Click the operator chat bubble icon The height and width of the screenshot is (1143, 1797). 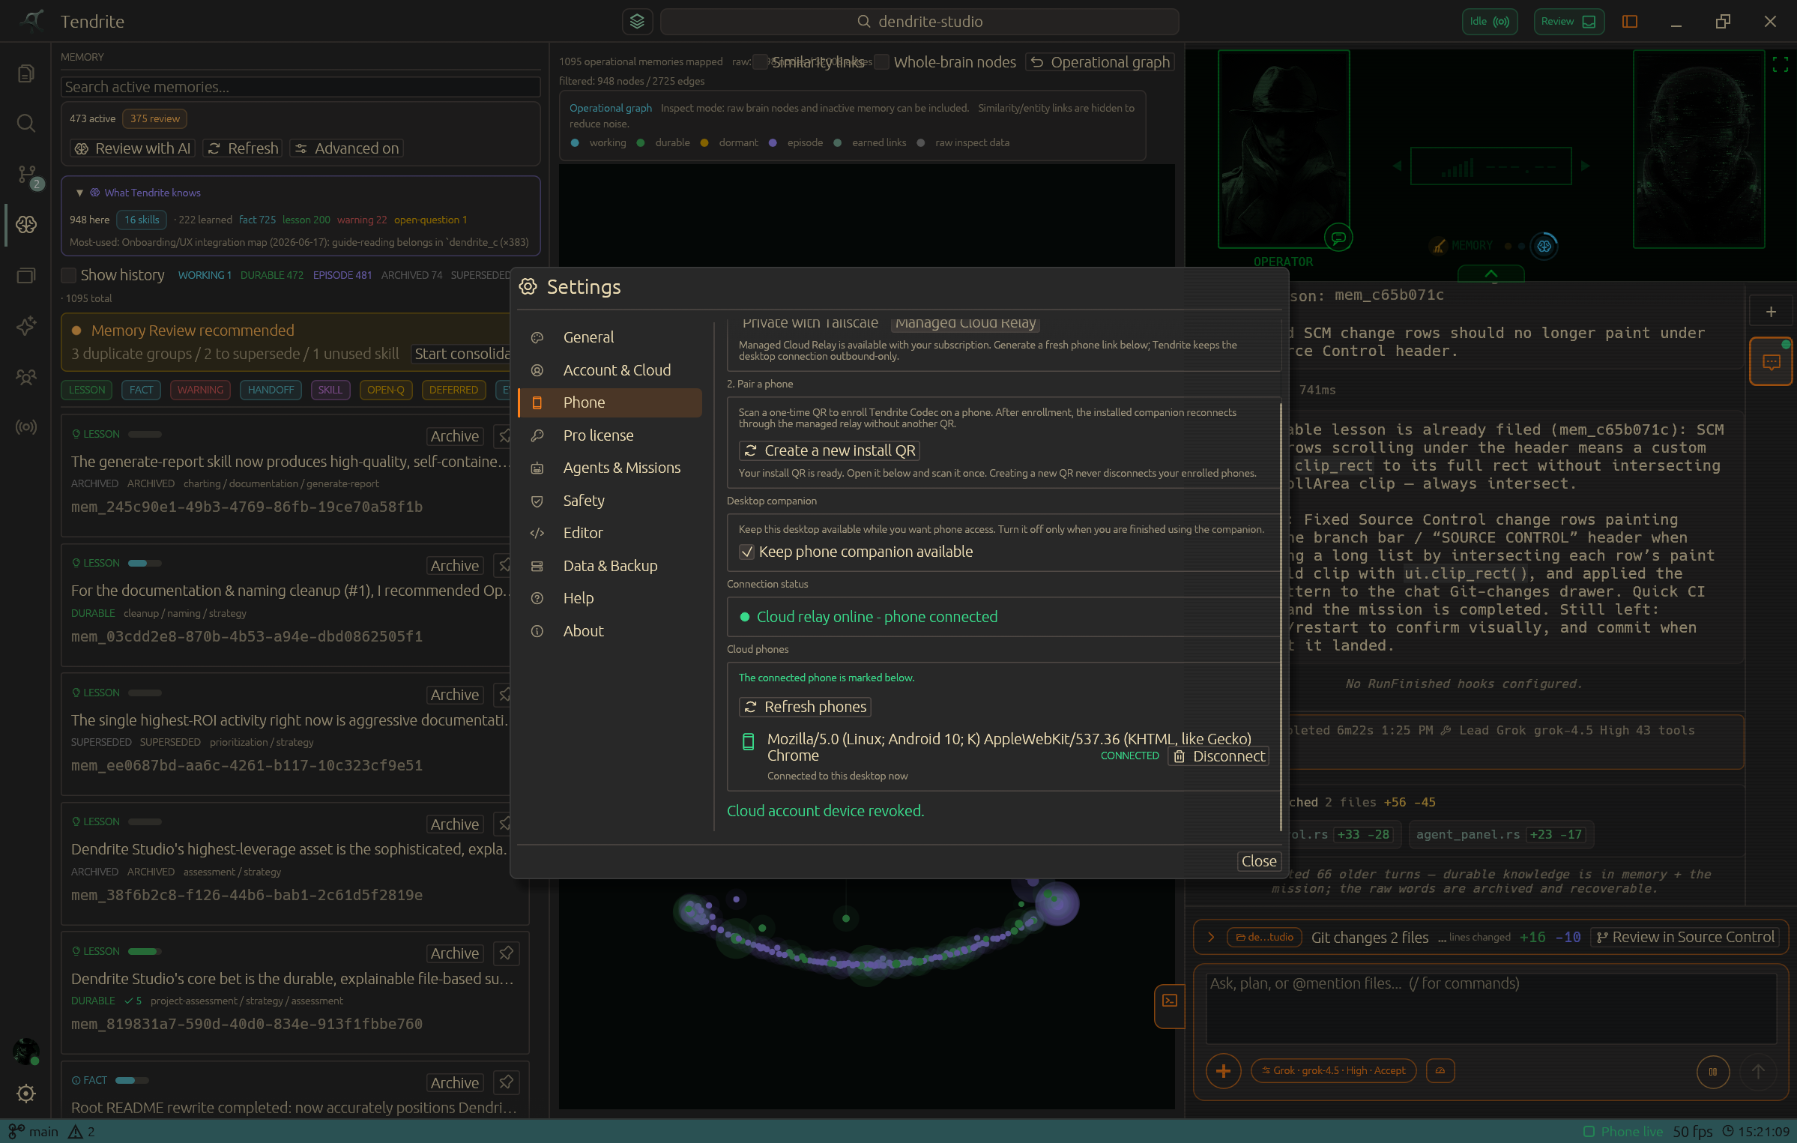pyautogui.click(x=1338, y=238)
